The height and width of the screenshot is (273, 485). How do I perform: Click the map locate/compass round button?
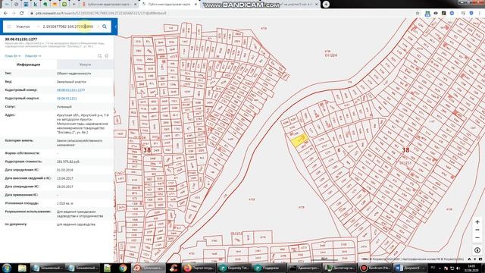click(x=477, y=250)
